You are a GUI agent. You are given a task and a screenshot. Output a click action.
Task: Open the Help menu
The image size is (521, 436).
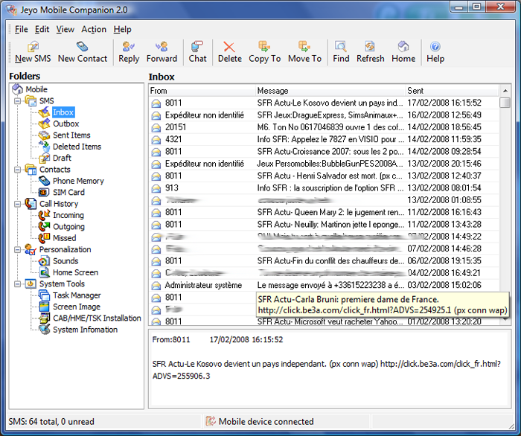click(x=122, y=29)
